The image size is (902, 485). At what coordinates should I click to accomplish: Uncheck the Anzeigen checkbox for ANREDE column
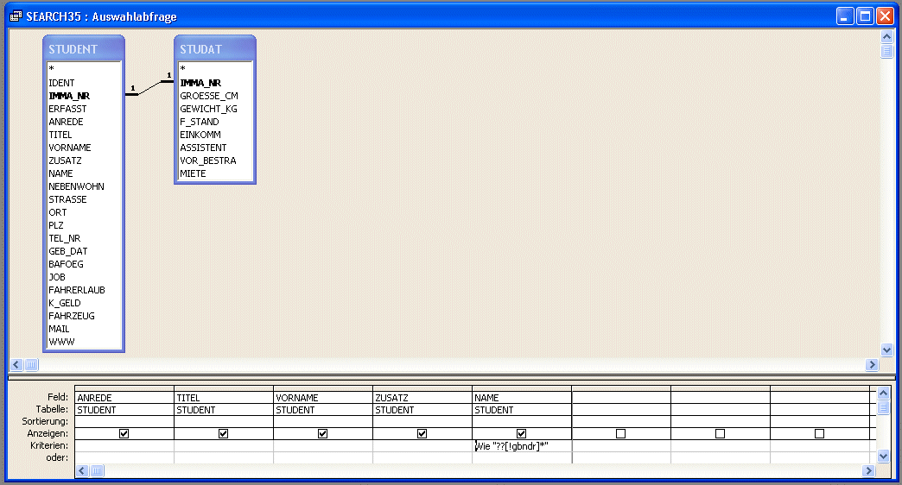tap(124, 434)
